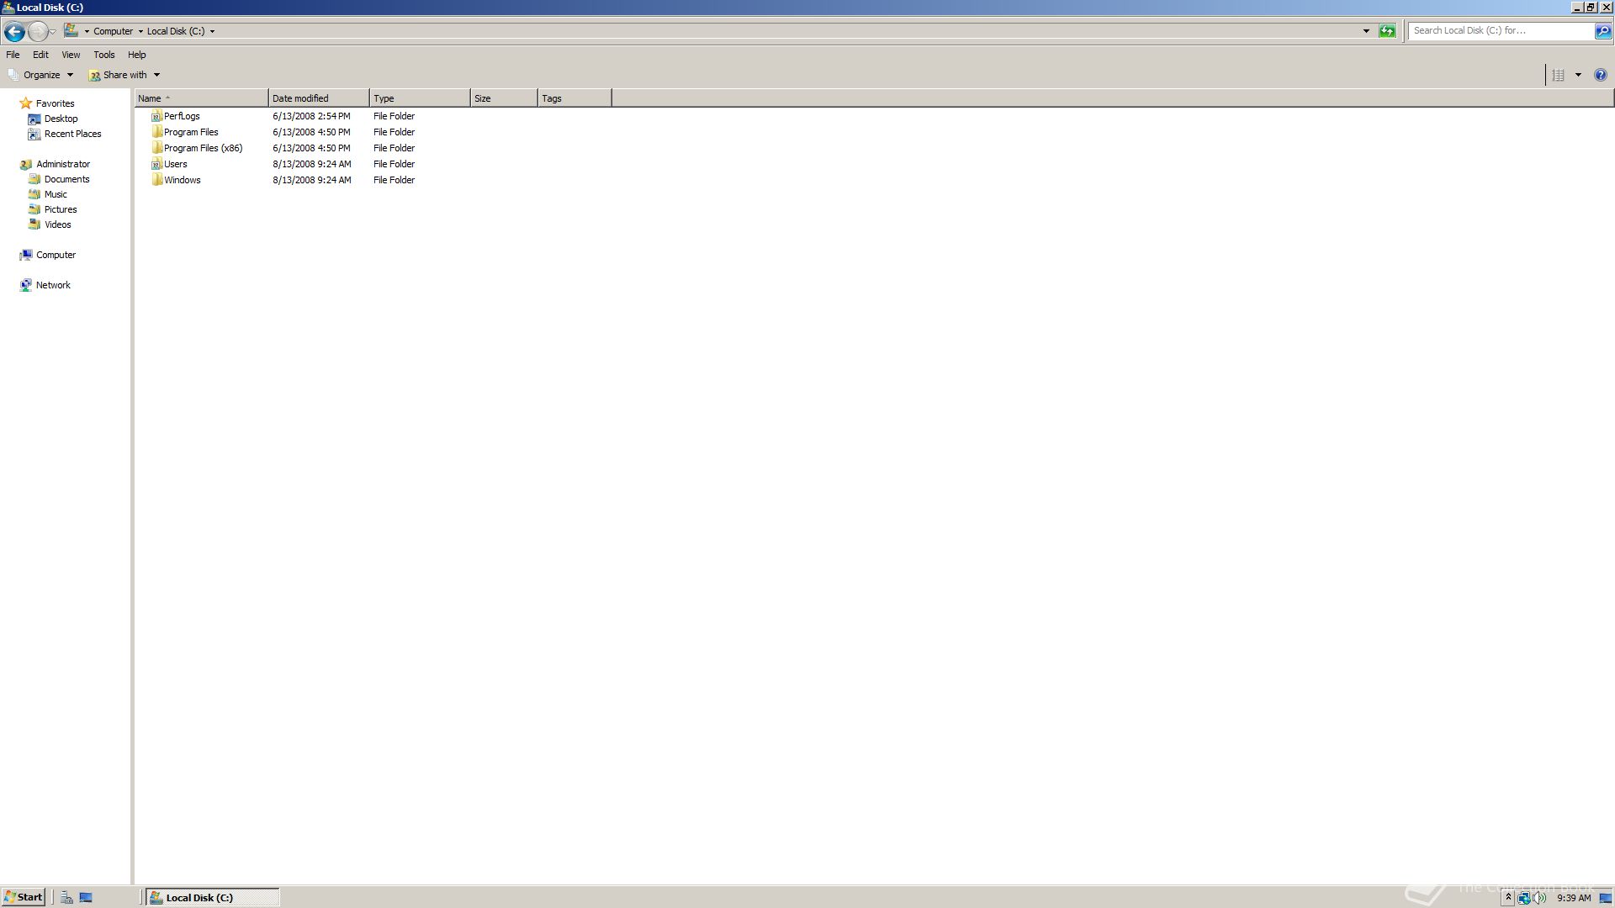Image resolution: width=1615 pixels, height=908 pixels.
Task: Click the Favorites star icon
Action: [x=26, y=103]
